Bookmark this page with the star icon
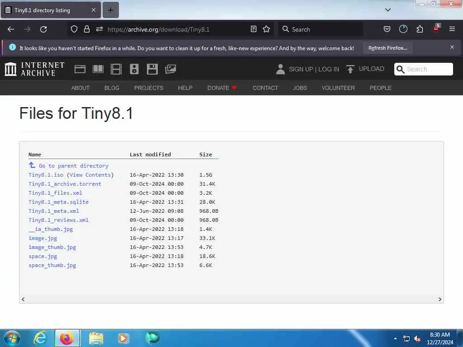This screenshot has width=463, height=347. [x=266, y=29]
